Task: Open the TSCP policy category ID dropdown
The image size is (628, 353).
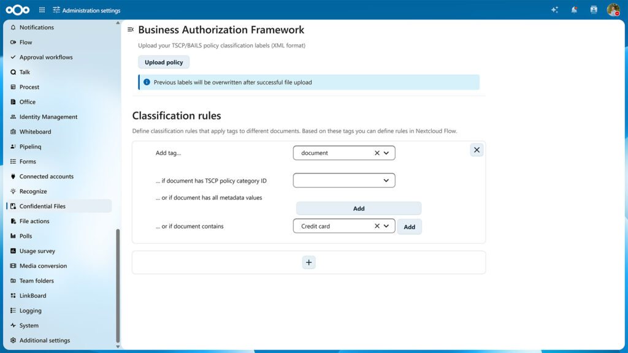Action: click(x=344, y=181)
